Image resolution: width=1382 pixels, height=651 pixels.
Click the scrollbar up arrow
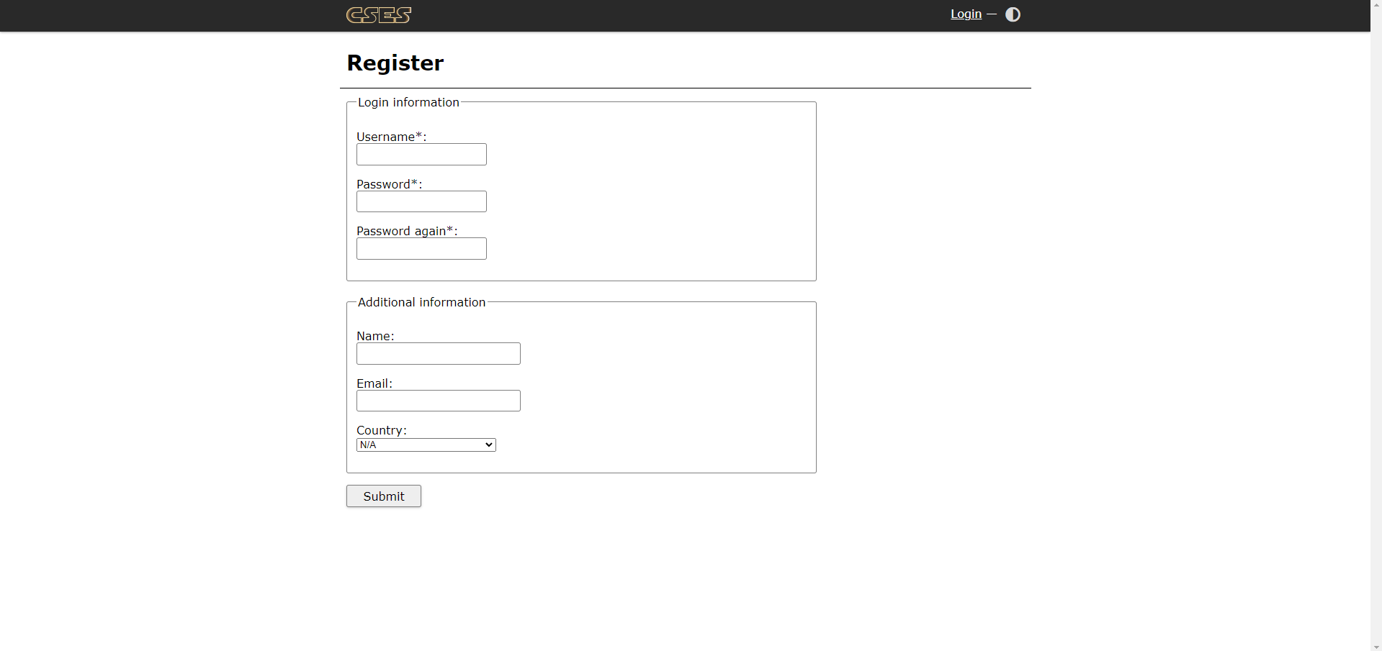[x=1376, y=5]
